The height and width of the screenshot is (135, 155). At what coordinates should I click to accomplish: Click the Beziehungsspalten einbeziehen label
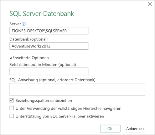tap(44, 101)
